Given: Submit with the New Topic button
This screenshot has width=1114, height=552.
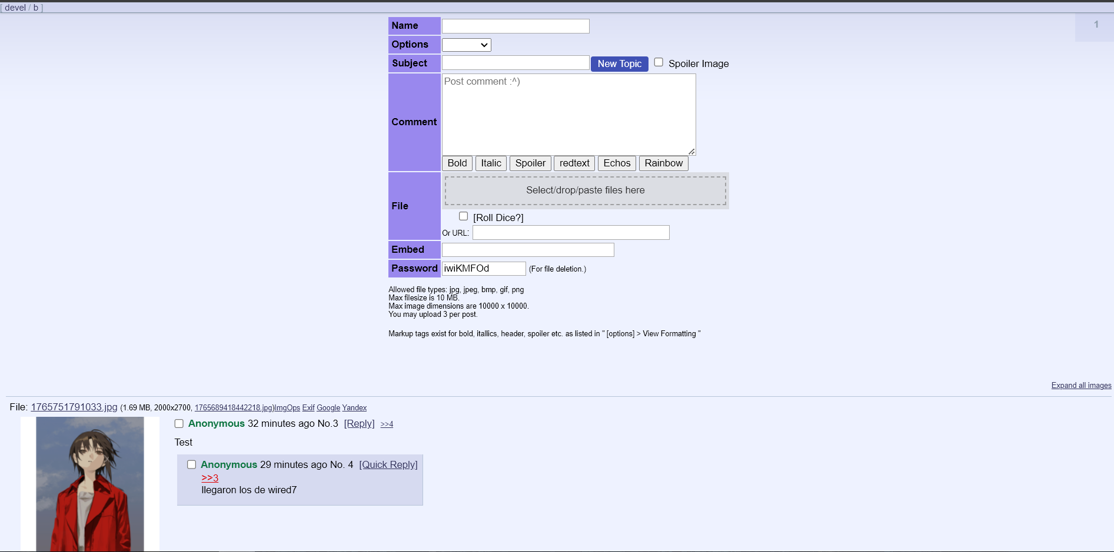Looking at the screenshot, I should click(x=619, y=63).
